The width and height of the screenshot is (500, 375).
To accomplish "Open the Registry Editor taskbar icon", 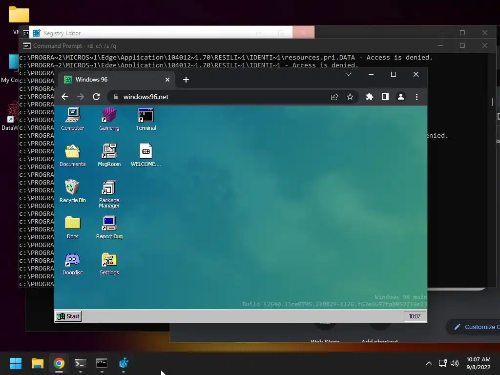I will point(124,363).
